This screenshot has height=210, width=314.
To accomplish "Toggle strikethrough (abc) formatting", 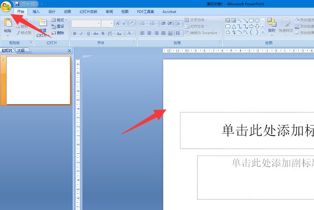I will [95, 33].
